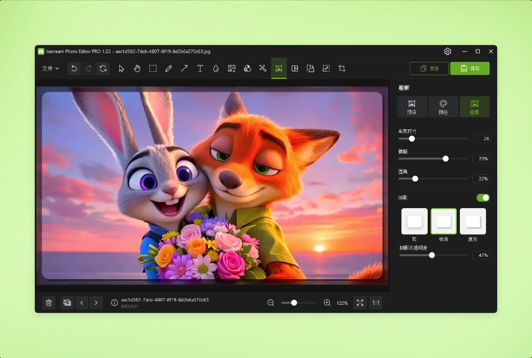Select the Pencil drawing tool
This screenshot has height=358, width=532.
coord(169,68)
